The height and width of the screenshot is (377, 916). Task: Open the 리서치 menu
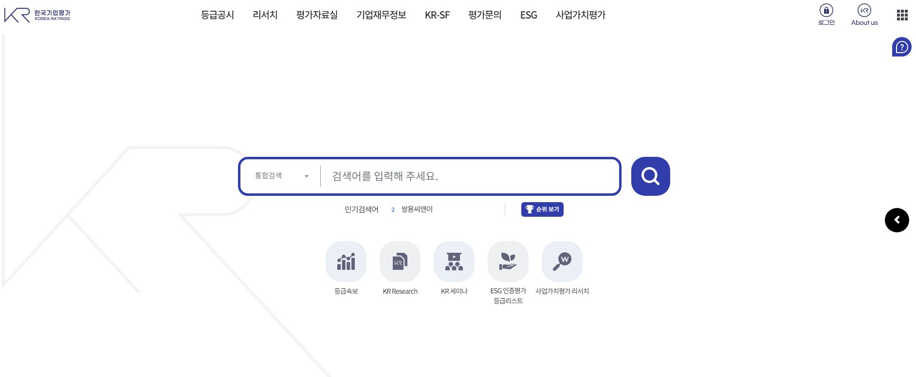pyautogui.click(x=265, y=15)
